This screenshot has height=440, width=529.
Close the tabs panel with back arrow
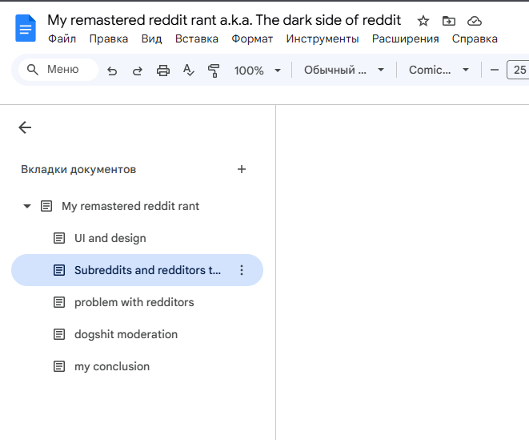(x=25, y=127)
